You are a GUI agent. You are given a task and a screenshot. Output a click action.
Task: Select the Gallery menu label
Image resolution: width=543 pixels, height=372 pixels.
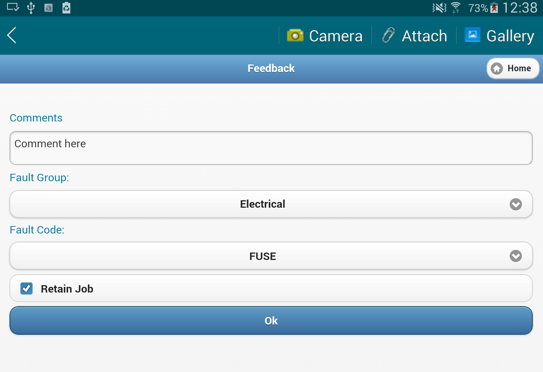pos(510,36)
